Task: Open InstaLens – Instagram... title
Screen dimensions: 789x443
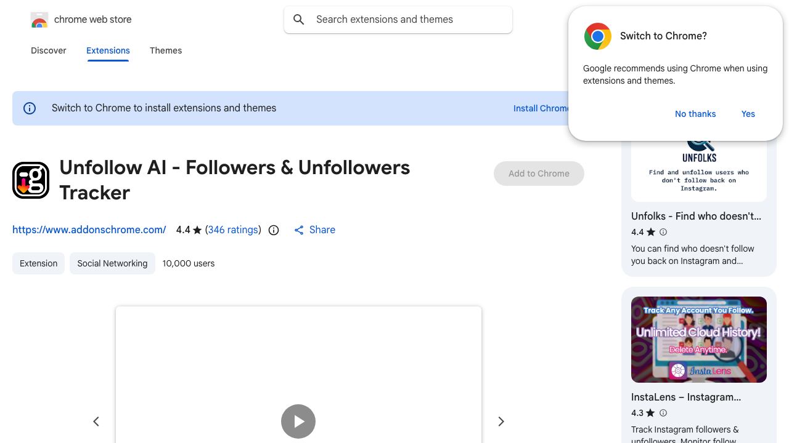Action: [686, 397]
